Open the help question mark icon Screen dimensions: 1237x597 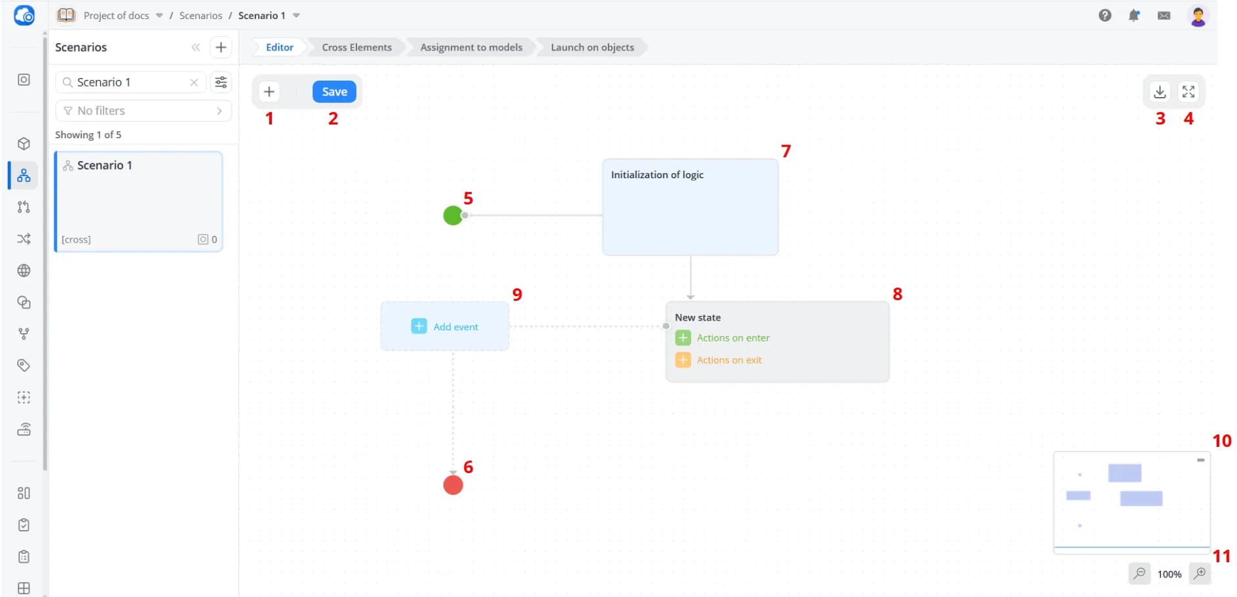click(x=1105, y=15)
